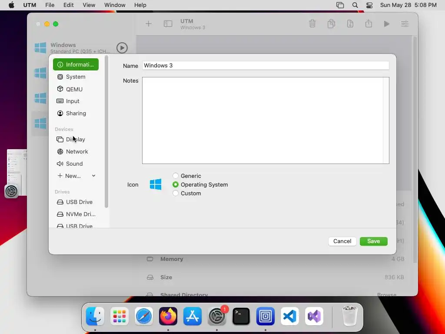Open the Apple menu
445x334 pixels.
[x=11, y=5]
